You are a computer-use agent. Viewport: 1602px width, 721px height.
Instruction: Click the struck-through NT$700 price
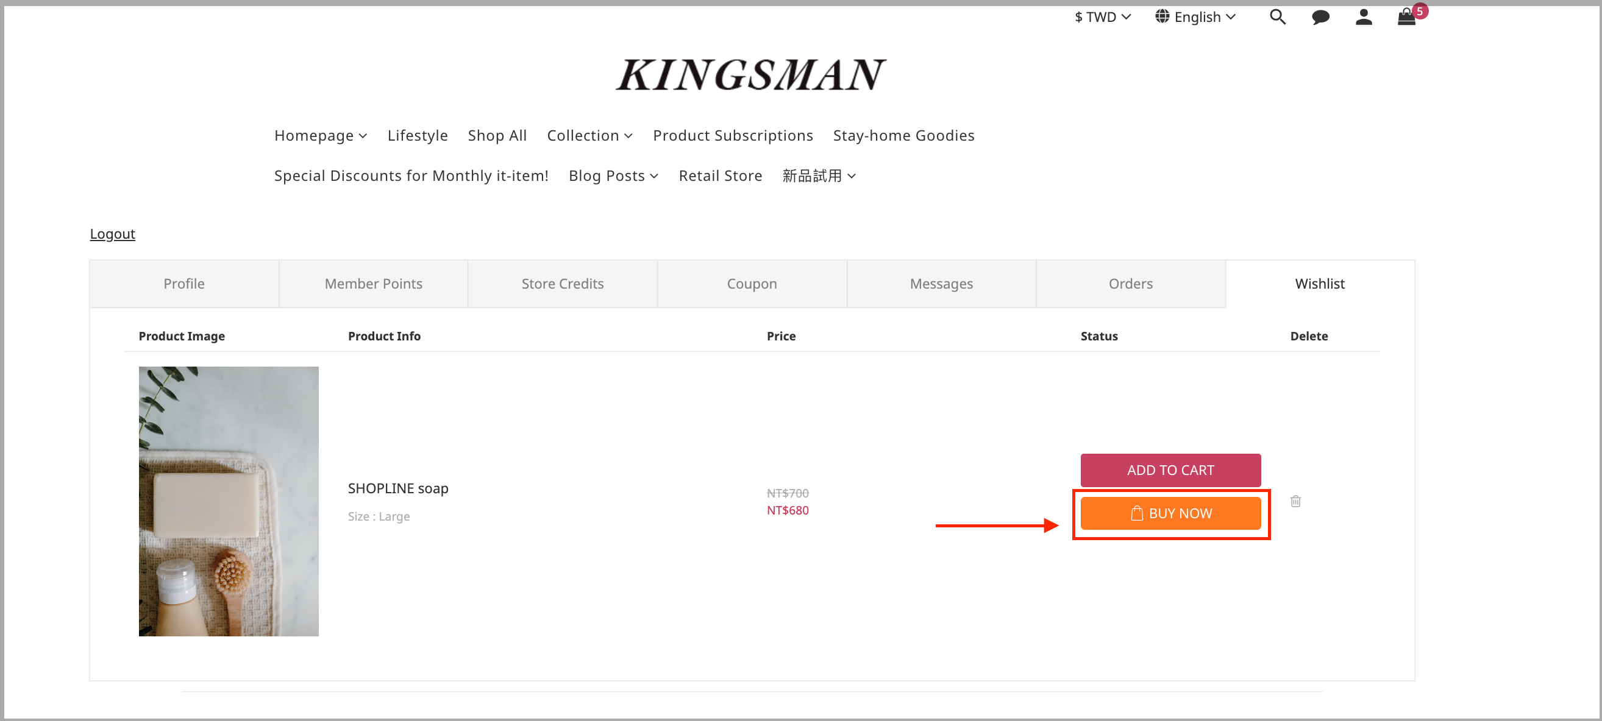coord(788,493)
